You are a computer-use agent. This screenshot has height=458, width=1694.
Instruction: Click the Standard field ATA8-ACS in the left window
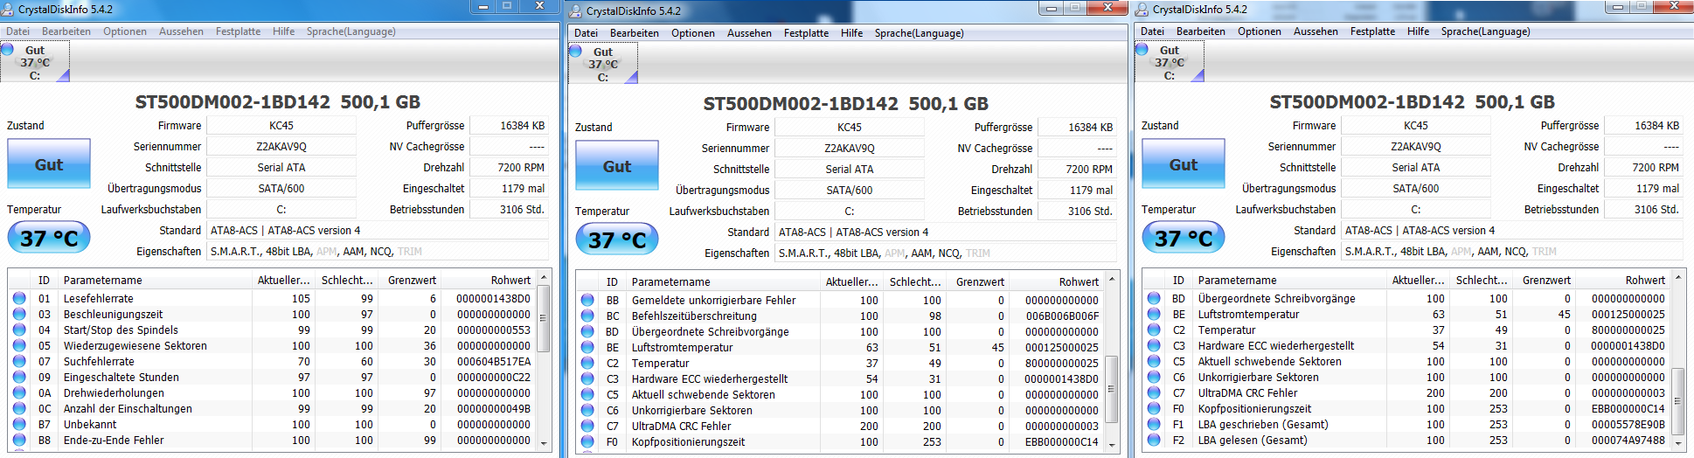(x=378, y=231)
